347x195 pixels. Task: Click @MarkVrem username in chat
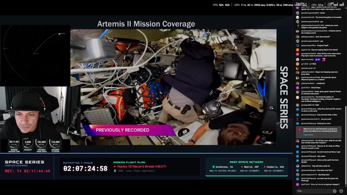point(306,166)
